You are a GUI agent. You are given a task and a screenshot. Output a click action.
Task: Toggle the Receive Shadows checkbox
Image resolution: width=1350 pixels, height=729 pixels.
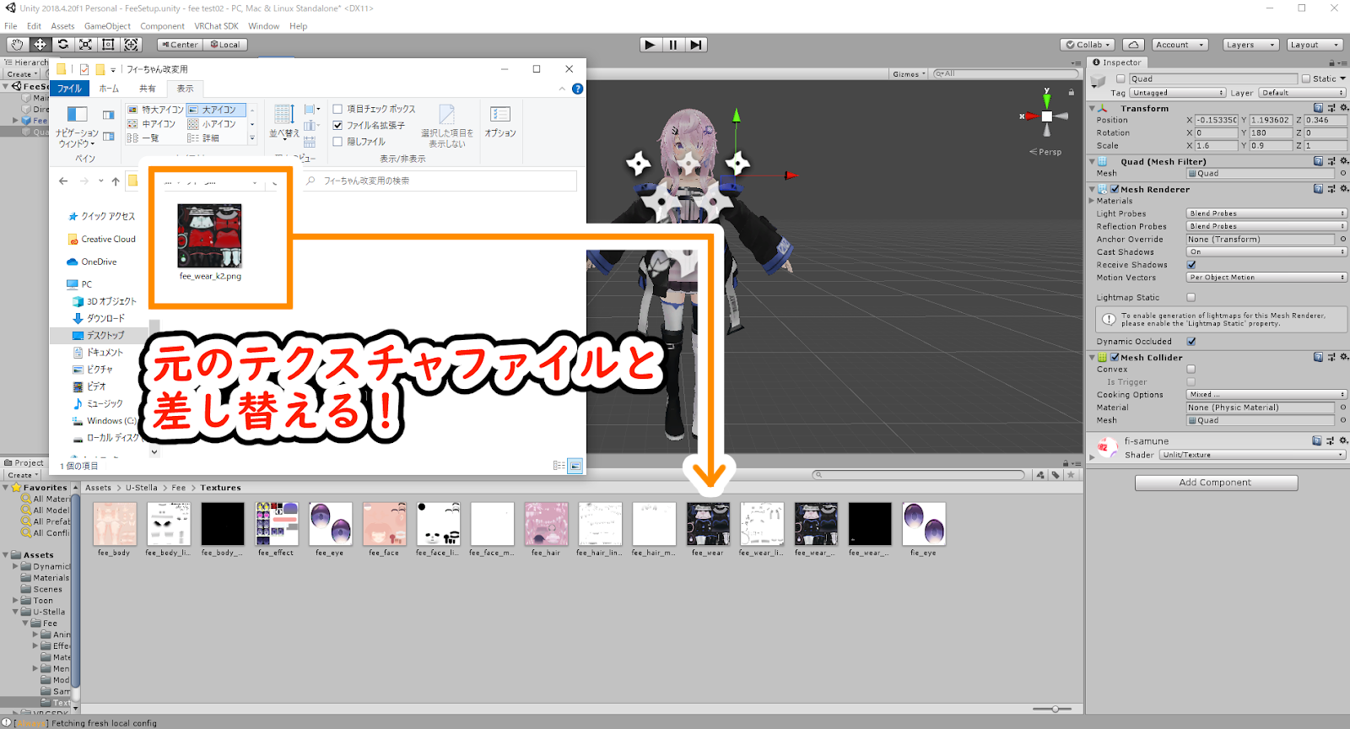1191,265
